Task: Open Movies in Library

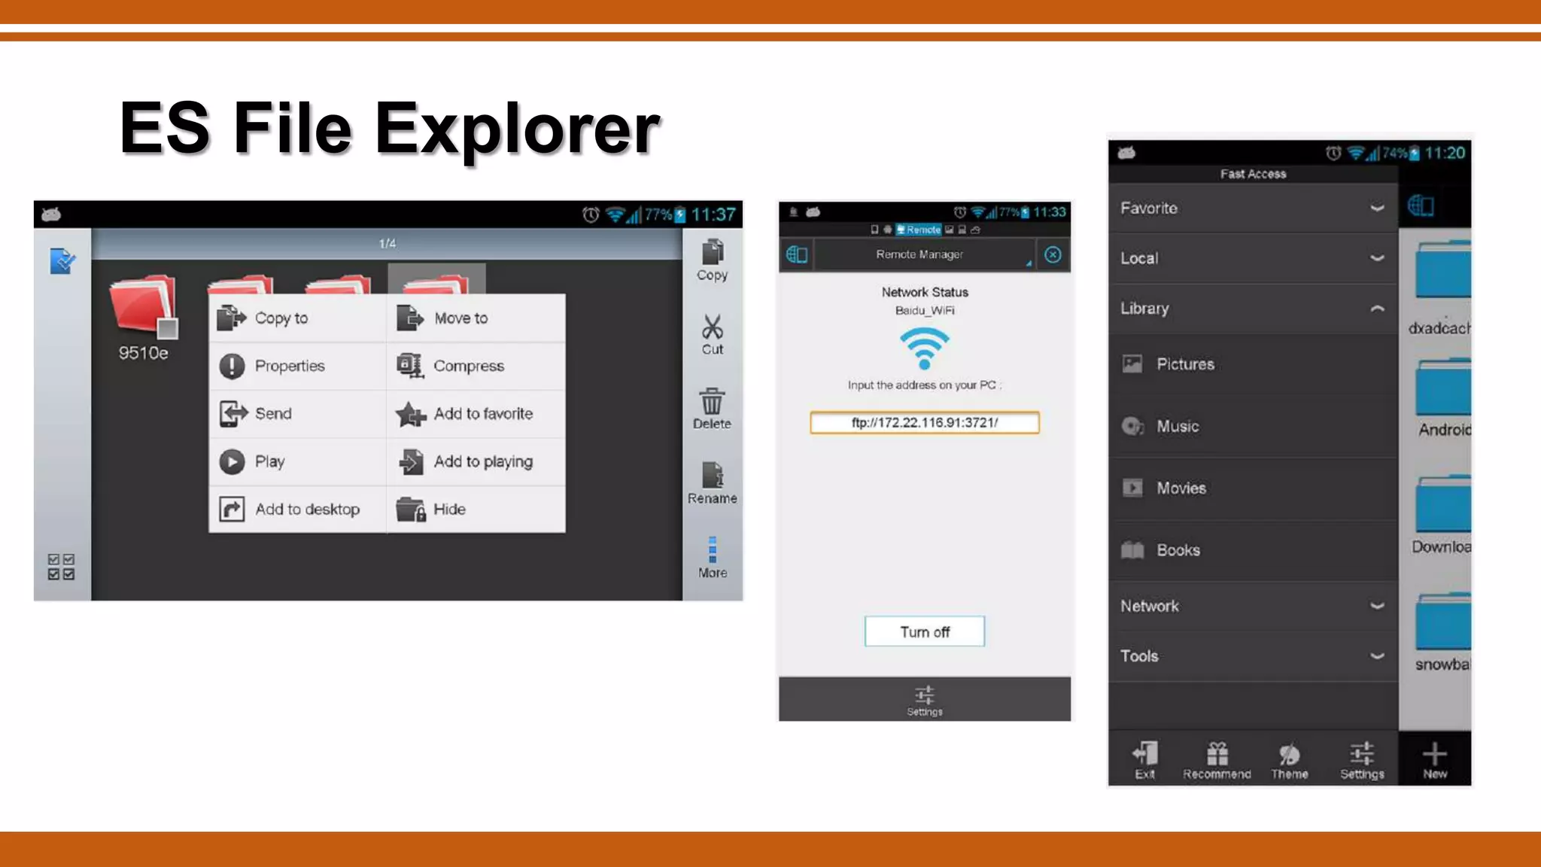Action: click(1253, 488)
